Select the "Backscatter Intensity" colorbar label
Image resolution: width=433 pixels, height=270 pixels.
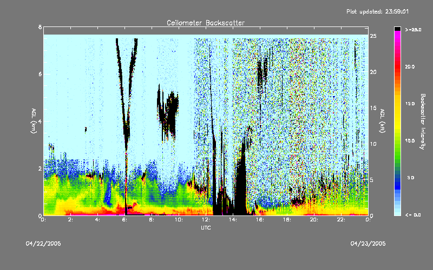[x=423, y=122]
